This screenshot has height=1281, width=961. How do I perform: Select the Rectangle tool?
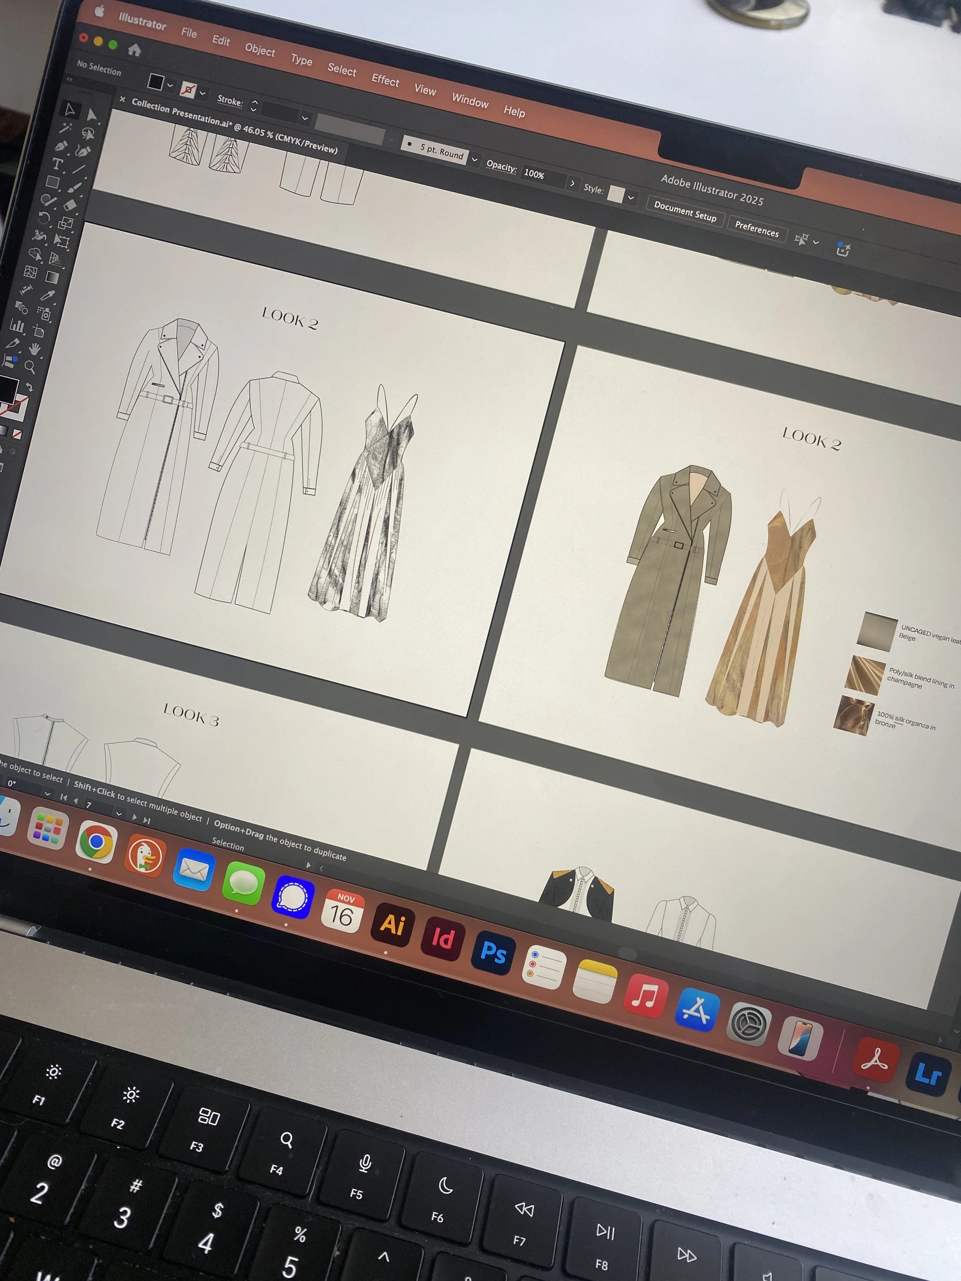(x=53, y=183)
